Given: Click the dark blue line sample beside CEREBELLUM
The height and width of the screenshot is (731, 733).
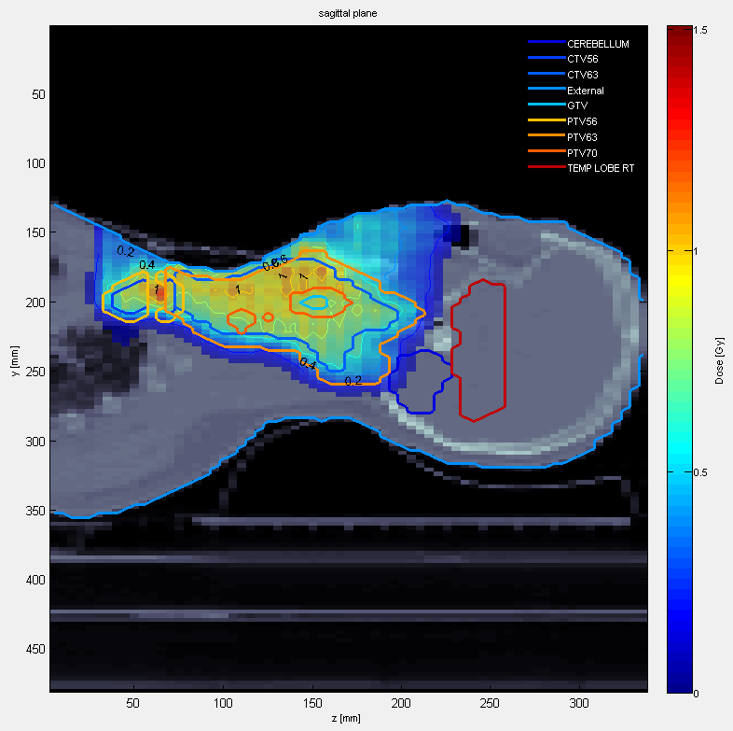Looking at the screenshot, I should click(x=546, y=44).
